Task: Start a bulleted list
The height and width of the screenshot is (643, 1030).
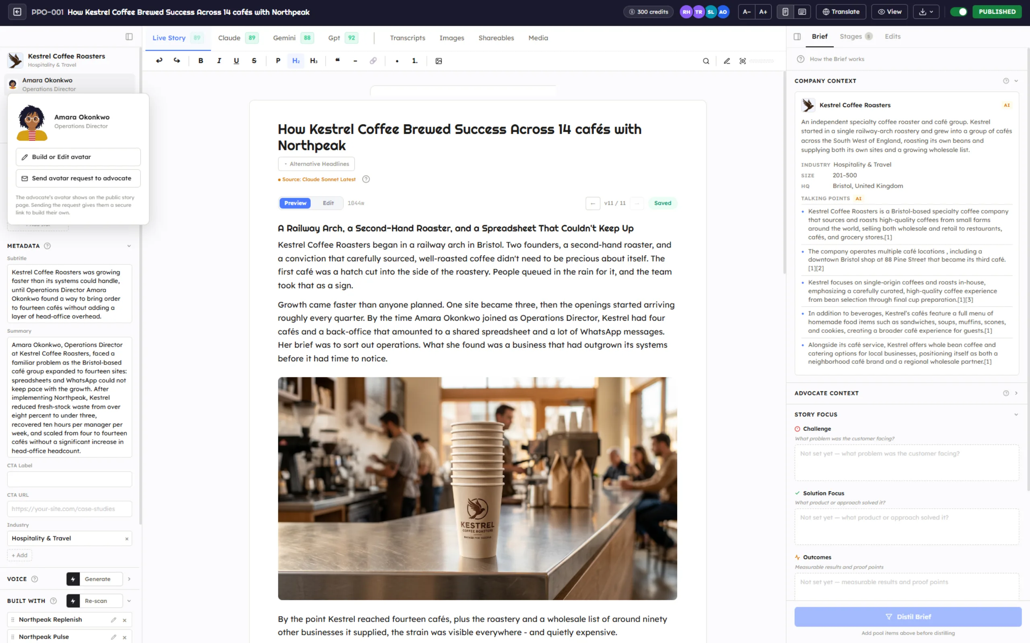Action: 397,61
